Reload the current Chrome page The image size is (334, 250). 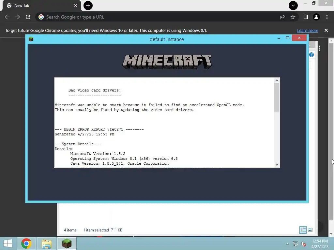(x=28, y=17)
